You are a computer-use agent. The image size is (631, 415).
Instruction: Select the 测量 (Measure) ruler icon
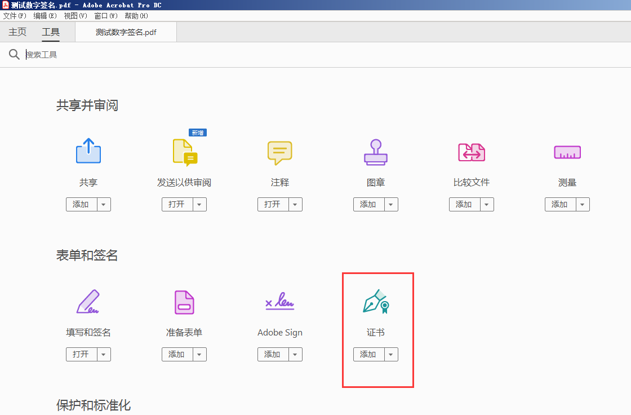(x=567, y=151)
